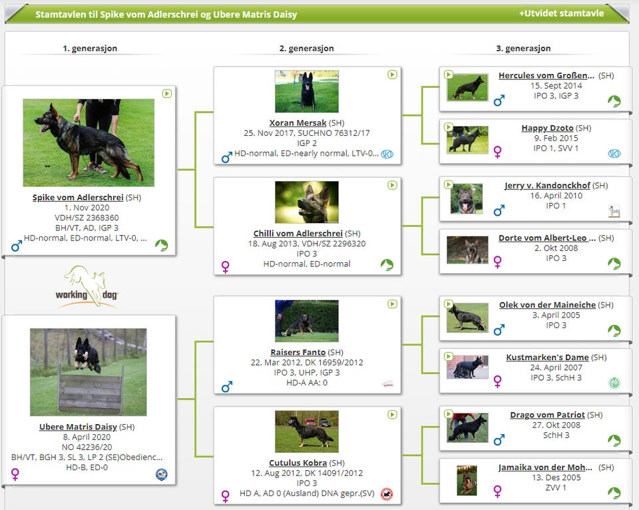
Task: Open the Ubere Matris Daisy profile link
Action: click(78, 427)
